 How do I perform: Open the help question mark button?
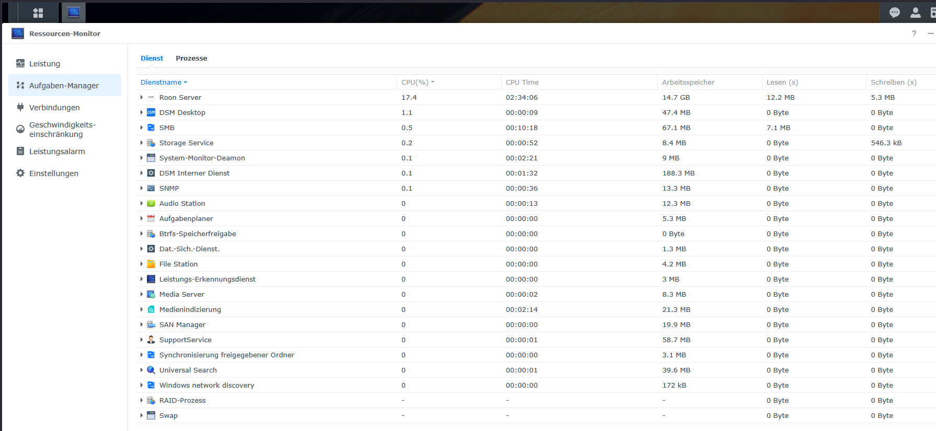point(914,33)
